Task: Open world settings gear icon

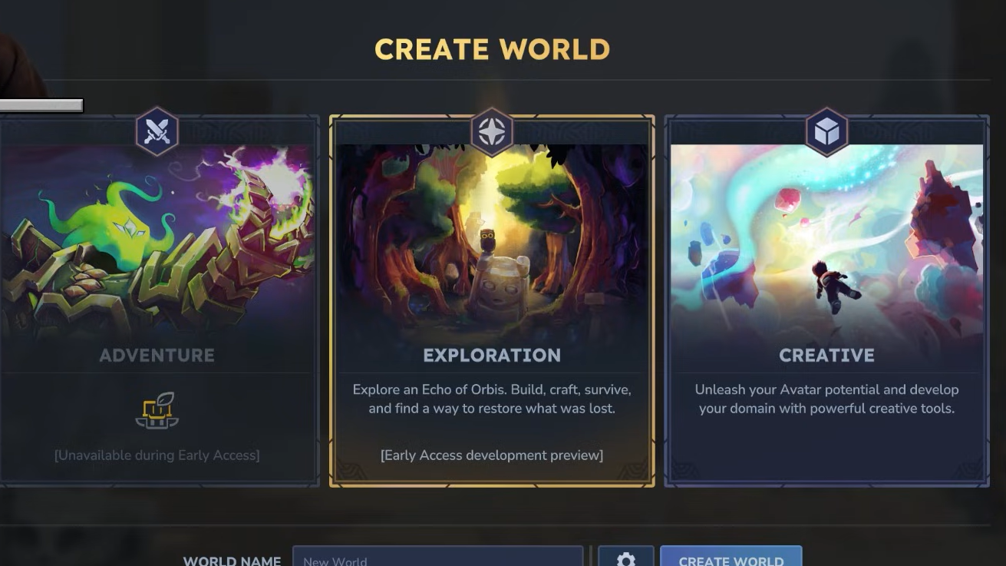Action: (626, 557)
